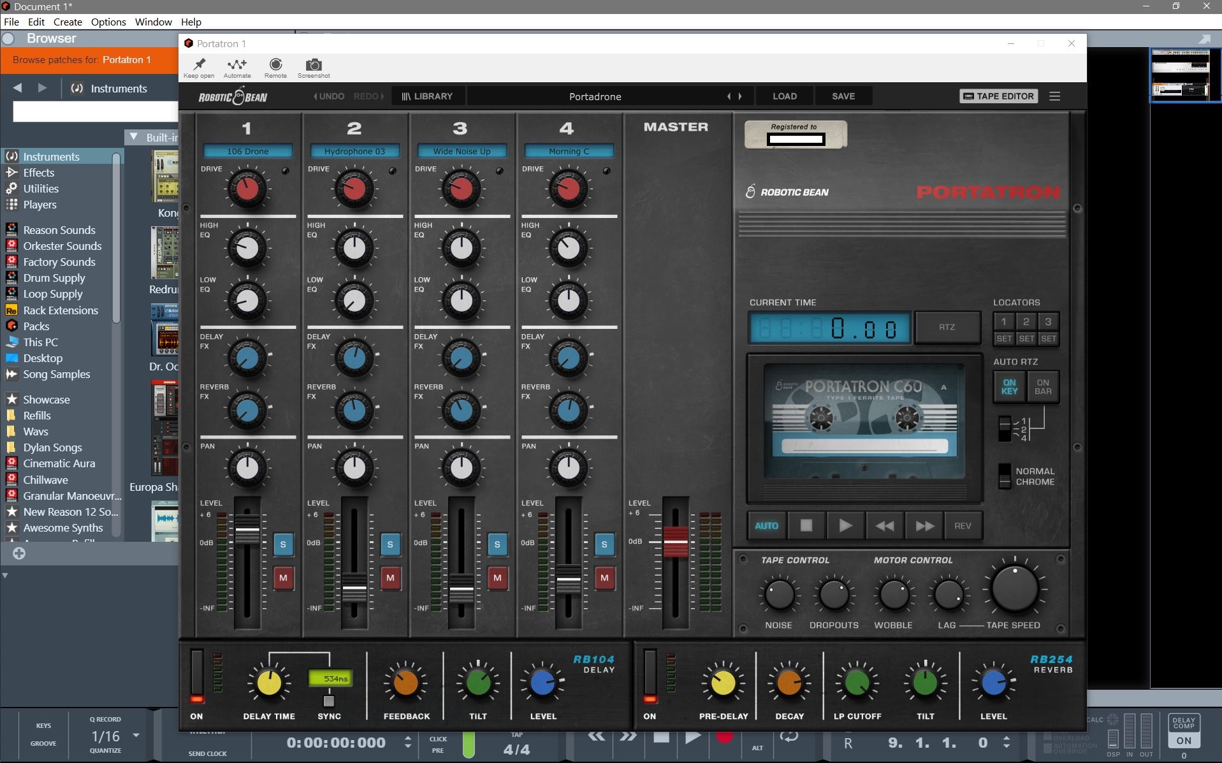1222x763 pixels.
Task: Click the LOAD button
Action: [x=785, y=96]
